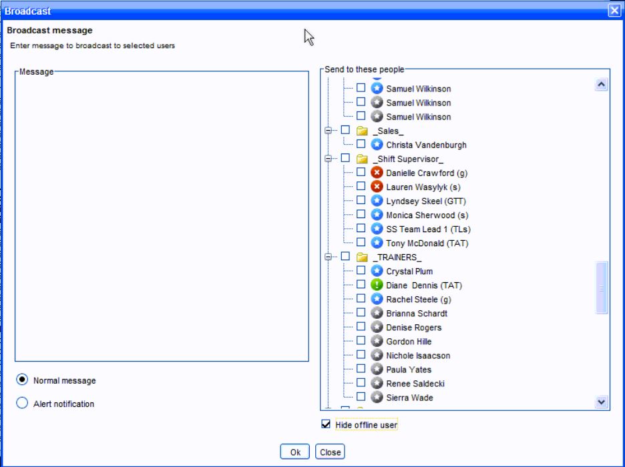Check the _TRAINERS_ group checkbox
Image resolution: width=625 pixels, height=467 pixels.
coord(345,257)
